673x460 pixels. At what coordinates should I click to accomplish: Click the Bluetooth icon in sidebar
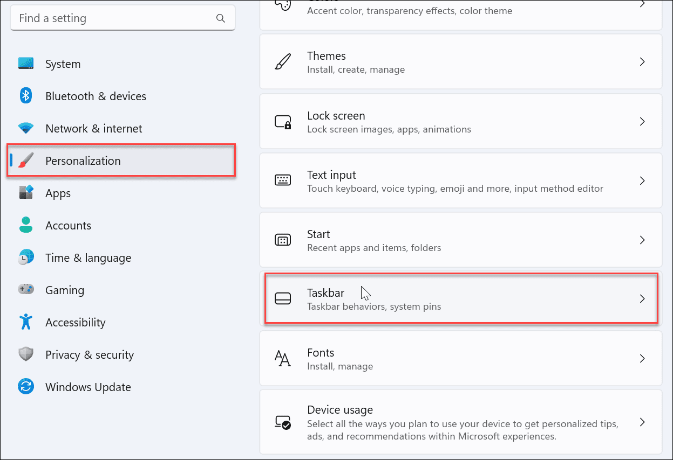[x=26, y=96]
